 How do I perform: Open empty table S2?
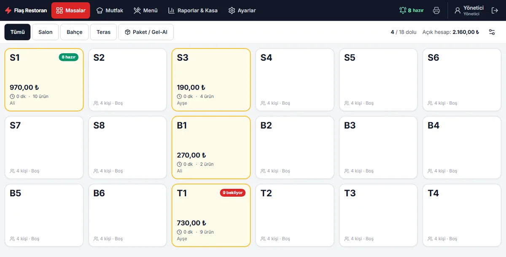tap(128, 80)
